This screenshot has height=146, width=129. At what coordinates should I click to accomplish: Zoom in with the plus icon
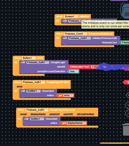click(x=127, y=105)
